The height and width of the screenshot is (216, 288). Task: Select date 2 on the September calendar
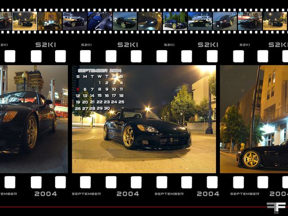(x=107, y=83)
